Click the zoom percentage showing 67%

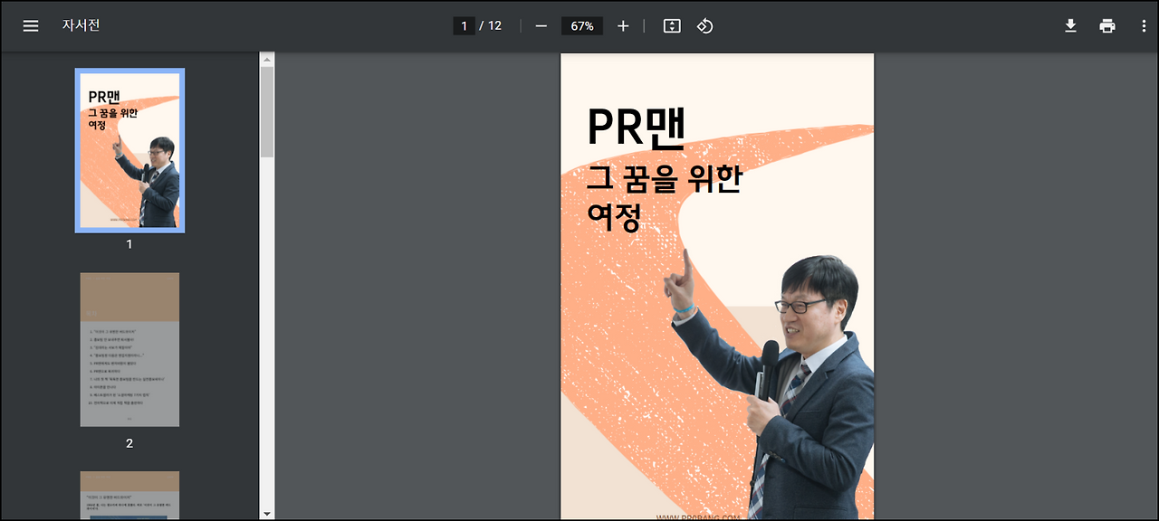click(582, 25)
